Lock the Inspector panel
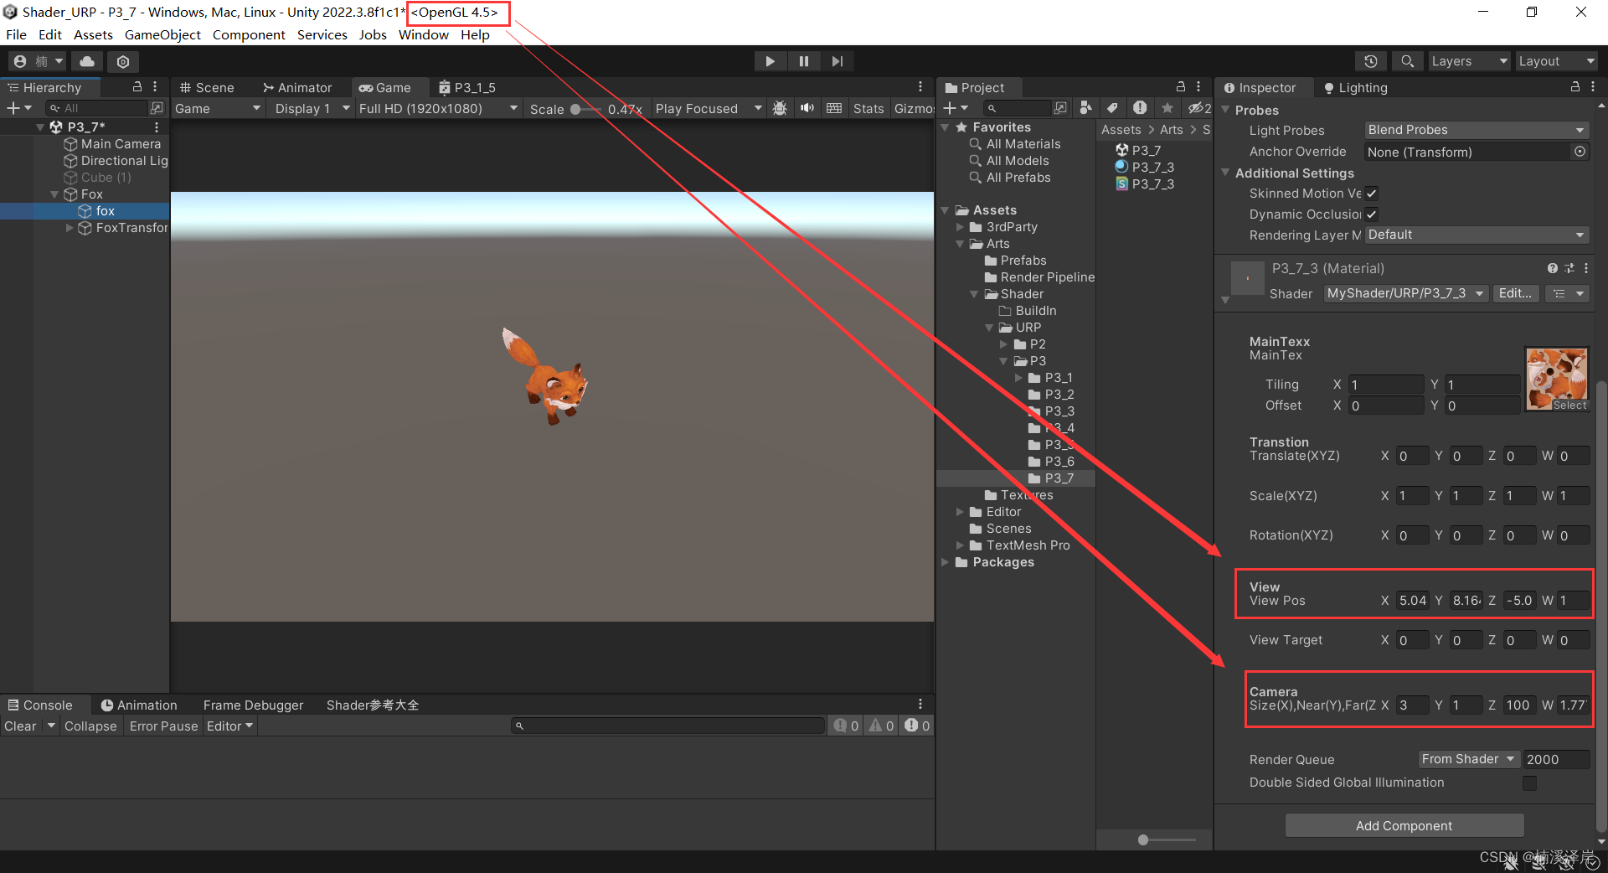Image resolution: width=1608 pixels, height=873 pixels. coord(1574,86)
